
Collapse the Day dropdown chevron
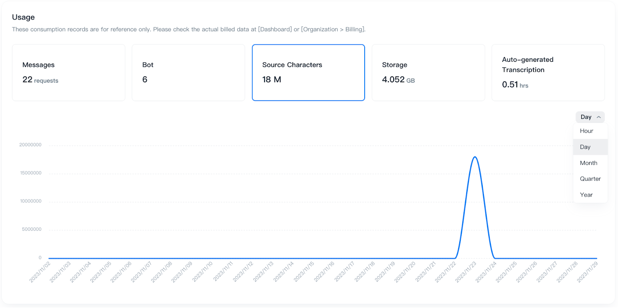pos(598,117)
